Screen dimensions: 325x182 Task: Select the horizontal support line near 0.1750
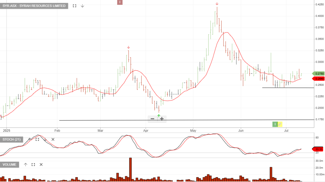click(187, 120)
